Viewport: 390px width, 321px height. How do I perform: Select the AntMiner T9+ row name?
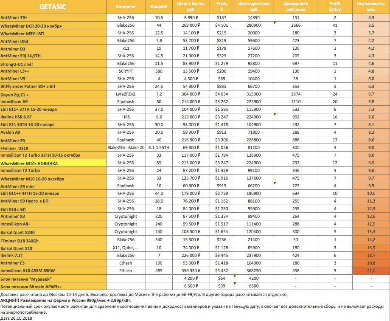(x=53, y=18)
